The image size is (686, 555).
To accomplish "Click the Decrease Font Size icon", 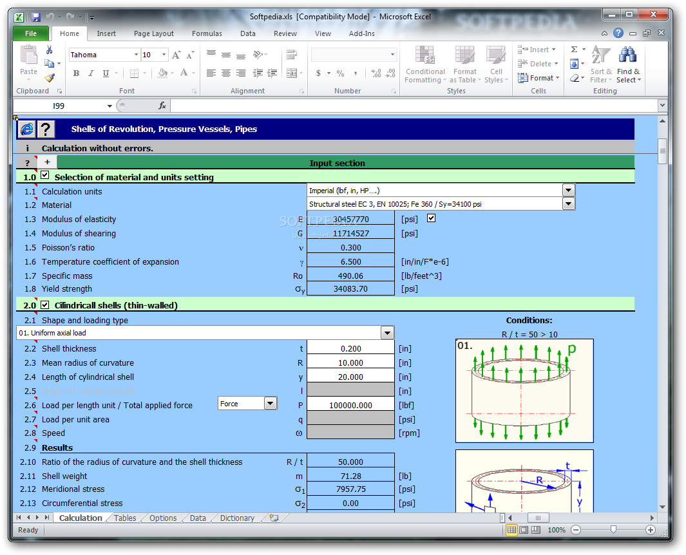I will pos(190,55).
